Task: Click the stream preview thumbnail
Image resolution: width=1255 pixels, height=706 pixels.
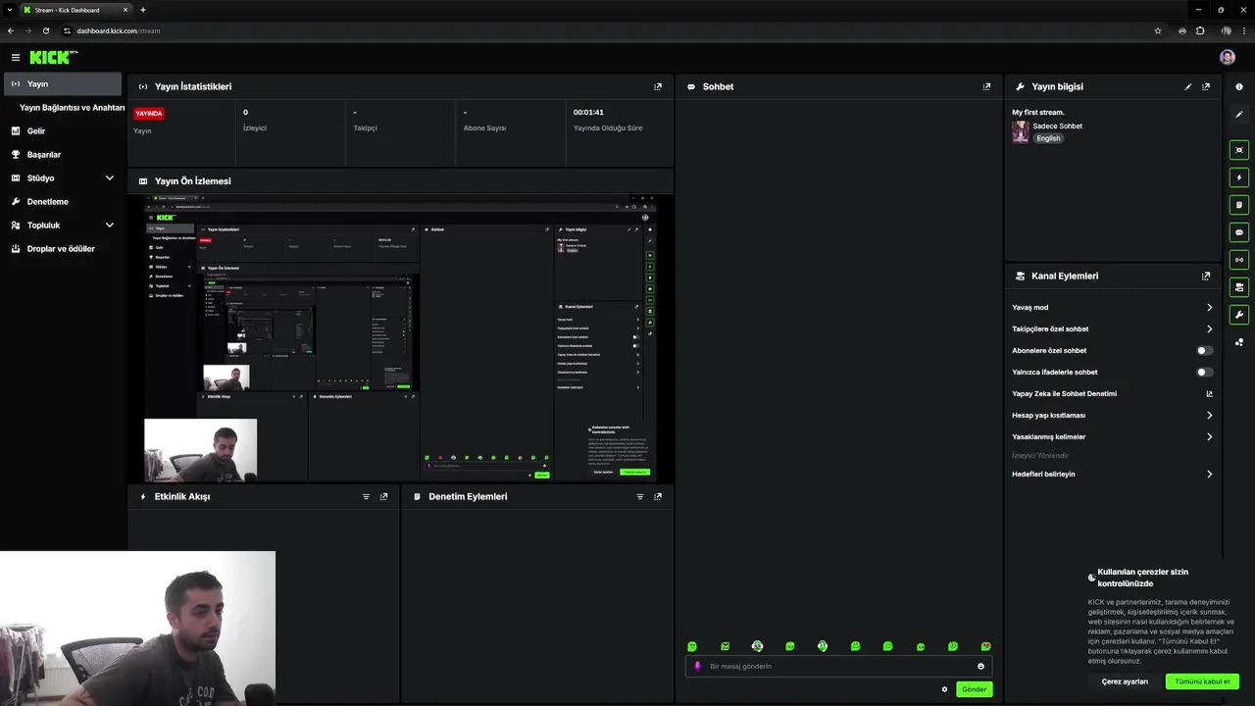Action: coord(401,338)
